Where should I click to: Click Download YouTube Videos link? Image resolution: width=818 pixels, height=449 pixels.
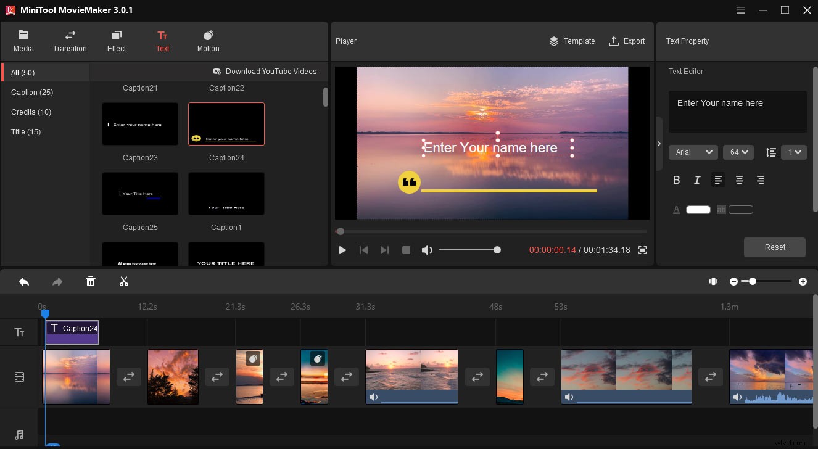click(x=265, y=71)
